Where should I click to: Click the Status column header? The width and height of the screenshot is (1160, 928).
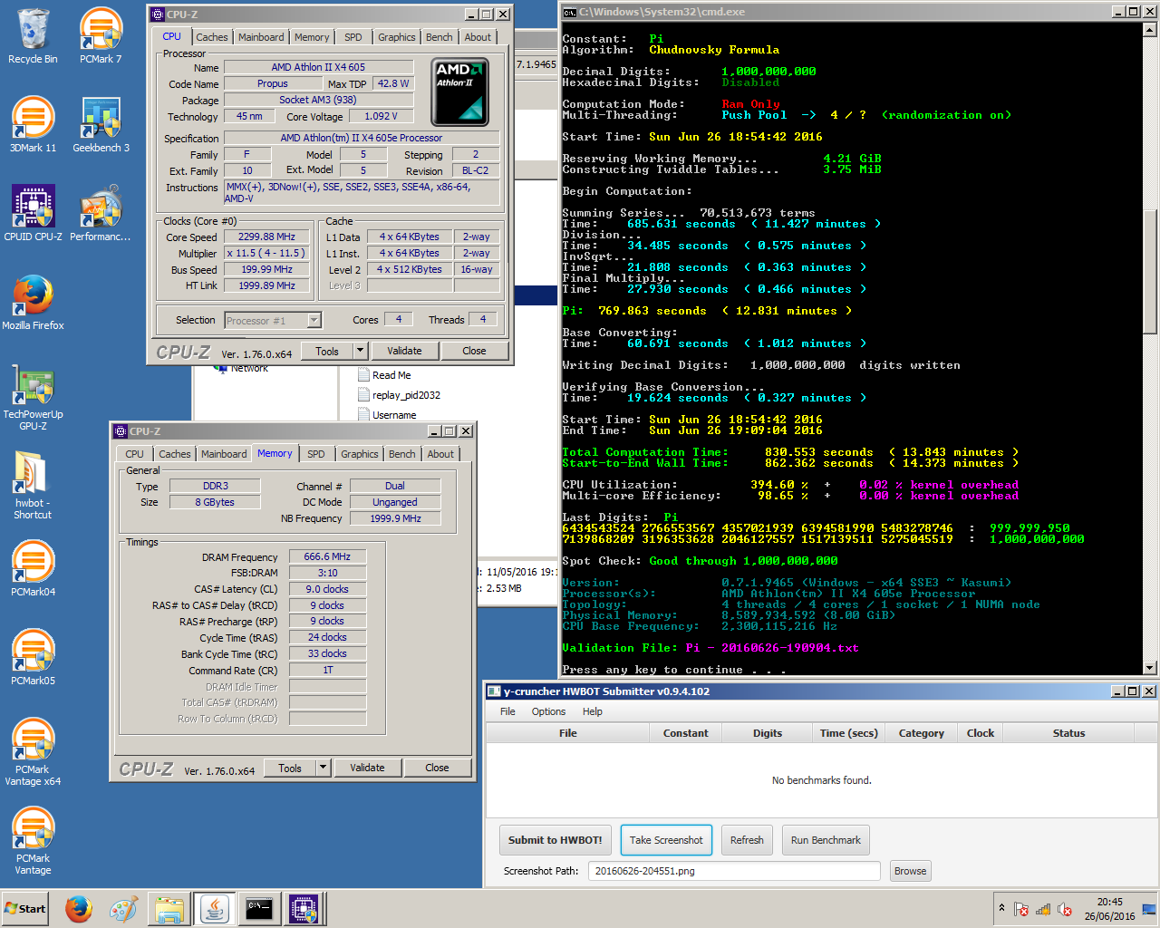1068,733
